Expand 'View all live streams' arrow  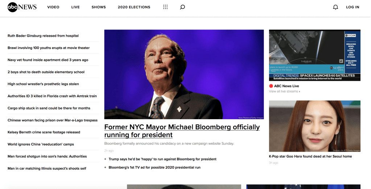[x=299, y=92]
